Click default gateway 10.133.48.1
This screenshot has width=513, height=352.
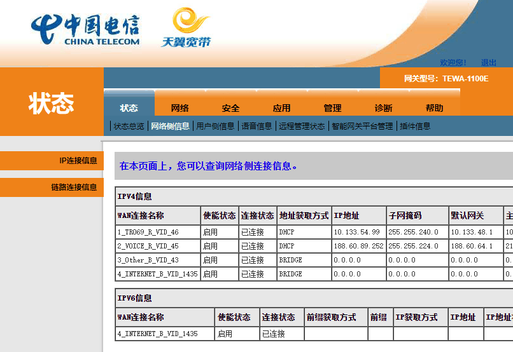pos(472,232)
